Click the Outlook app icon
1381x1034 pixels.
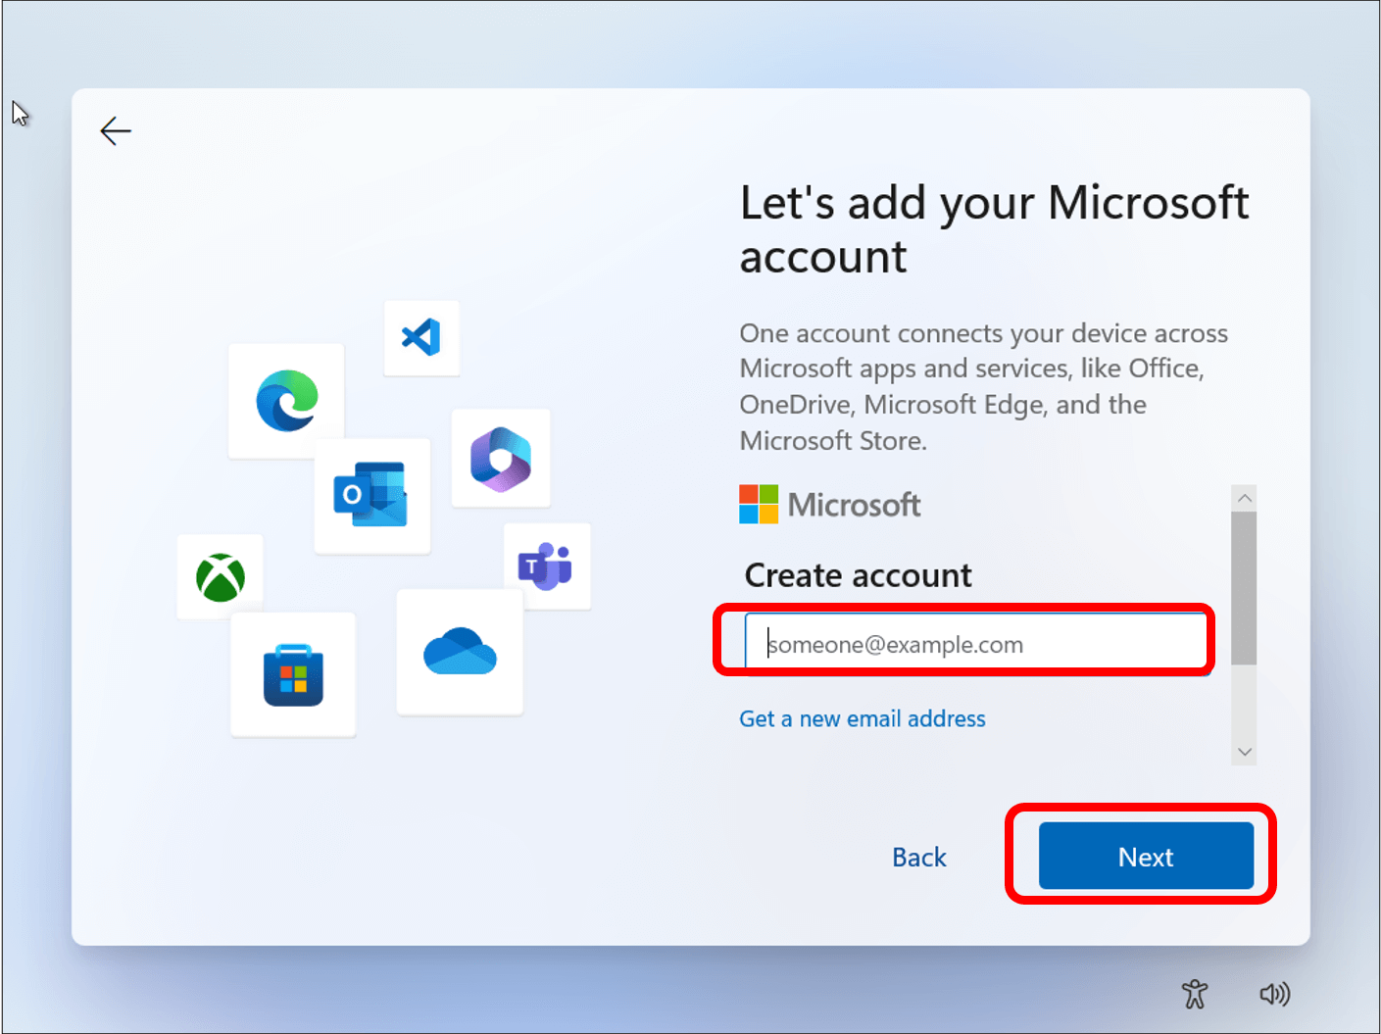click(x=371, y=495)
